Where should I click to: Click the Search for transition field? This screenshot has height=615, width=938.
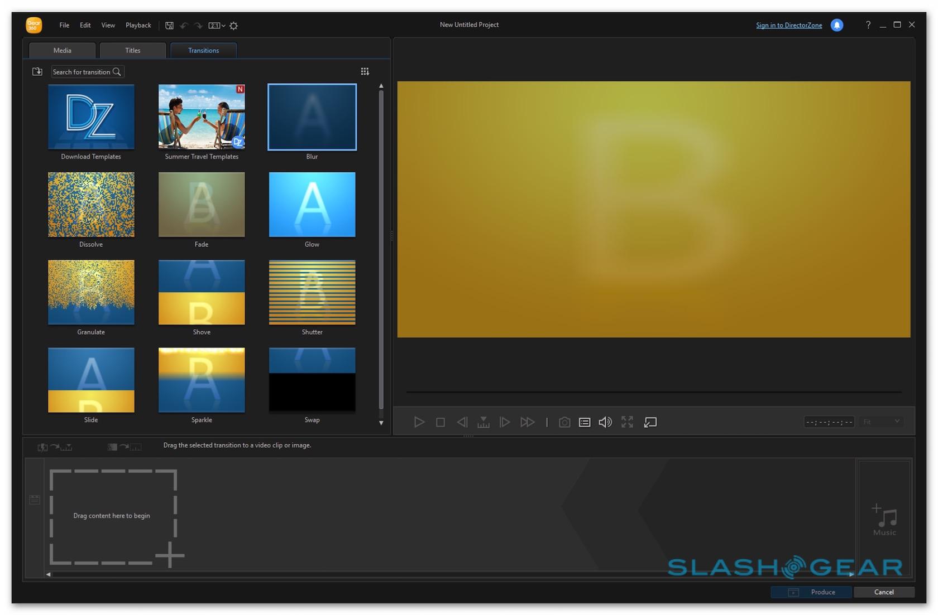82,72
